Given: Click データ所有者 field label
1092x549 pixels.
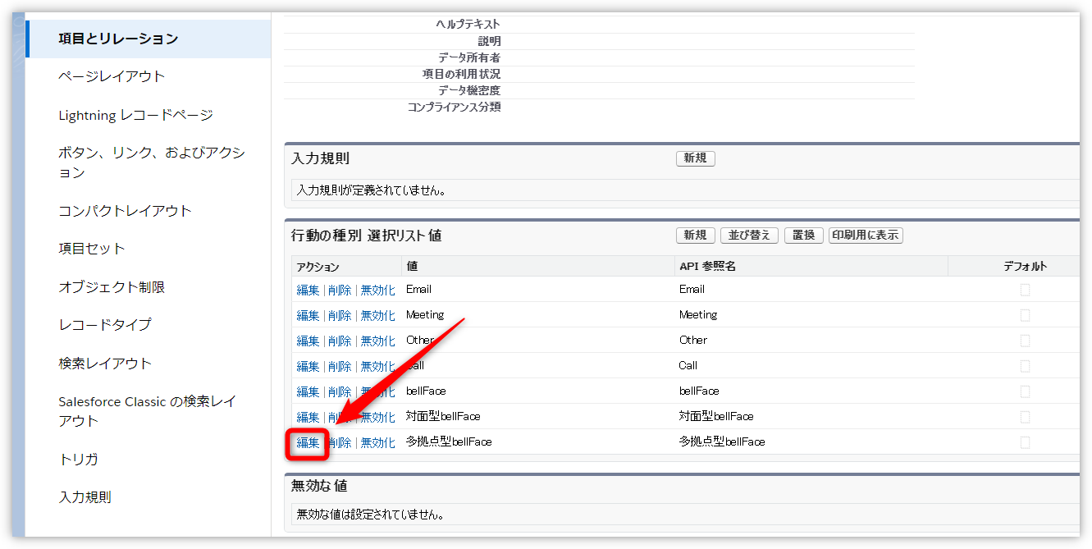Looking at the screenshot, I should [469, 58].
